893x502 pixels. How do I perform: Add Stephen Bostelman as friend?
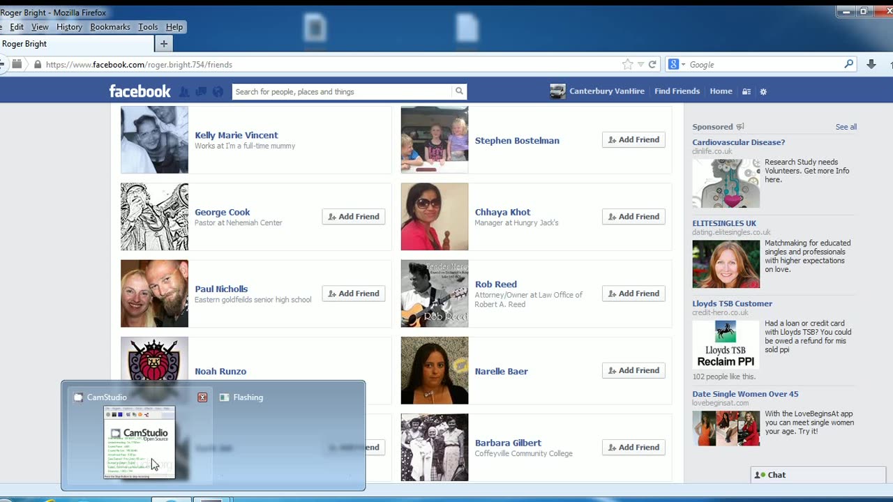(633, 139)
